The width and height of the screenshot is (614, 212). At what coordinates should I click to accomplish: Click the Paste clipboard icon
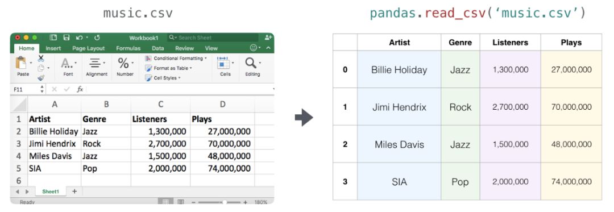[x=21, y=63]
